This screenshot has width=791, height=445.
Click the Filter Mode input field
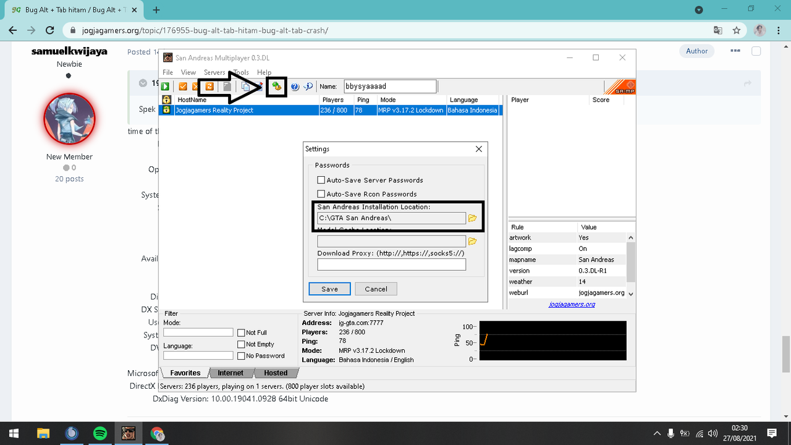pyautogui.click(x=198, y=333)
